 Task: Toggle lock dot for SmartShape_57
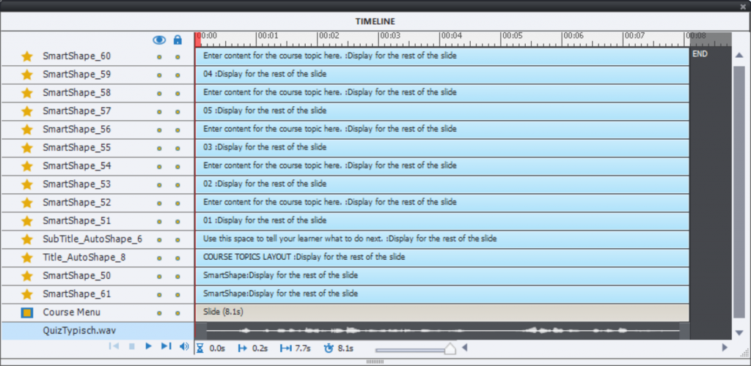click(x=177, y=111)
